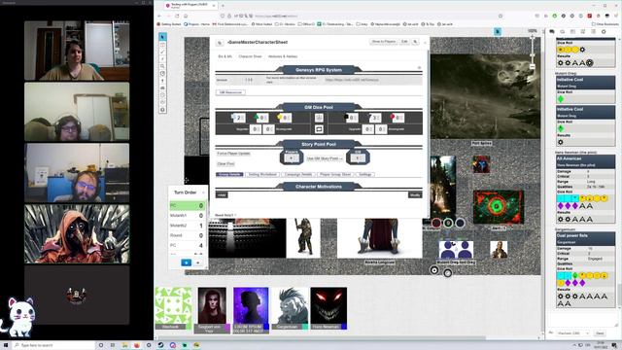Click Add under Character Motivations
This screenshot has width=622, height=350.
(x=222, y=195)
